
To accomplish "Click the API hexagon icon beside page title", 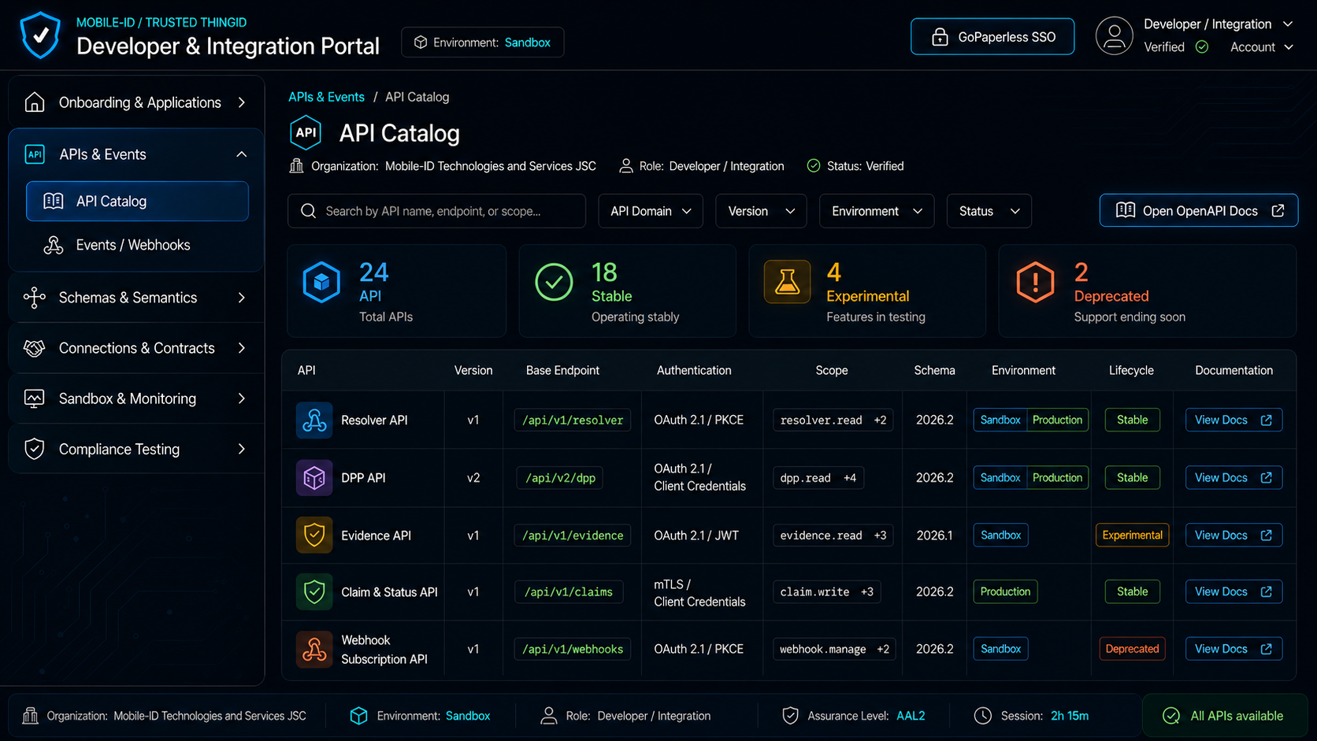I will tap(306, 133).
